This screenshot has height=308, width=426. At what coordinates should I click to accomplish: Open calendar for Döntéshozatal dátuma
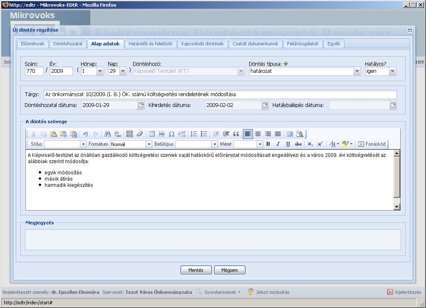141,105
